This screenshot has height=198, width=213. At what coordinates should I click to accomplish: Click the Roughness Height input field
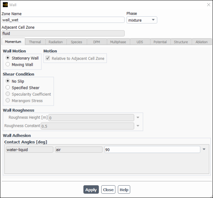pos(91,118)
